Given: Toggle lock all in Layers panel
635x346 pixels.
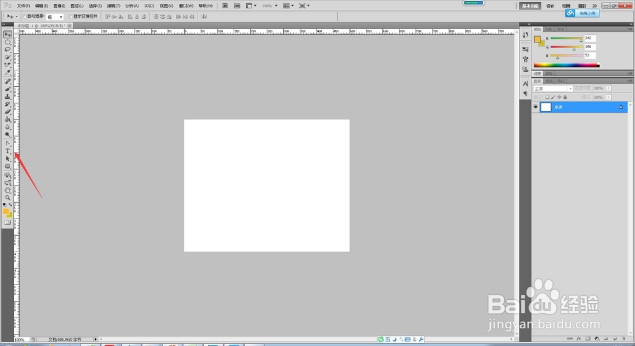Looking at the screenshot, I should (565, 98).
